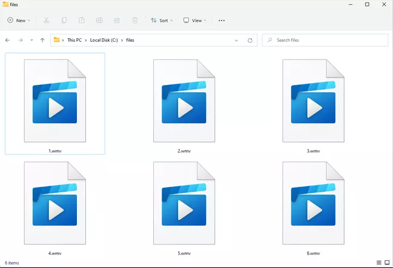Select the 2.wmv video thumbnail
Screen dimensions: 393x268
tap(184, 101)
